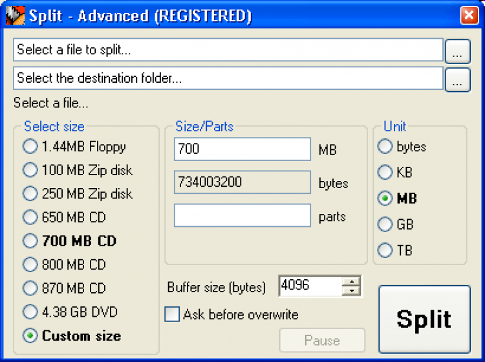Click the empty parts input field

tap(242, 215)
